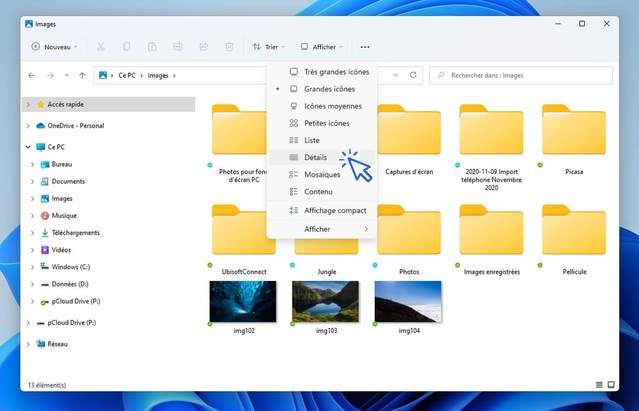Image resolution: width=639 pixels, height=411 pixels.
Task: Expand the Bureau tree node
Action: pos(32,164)
